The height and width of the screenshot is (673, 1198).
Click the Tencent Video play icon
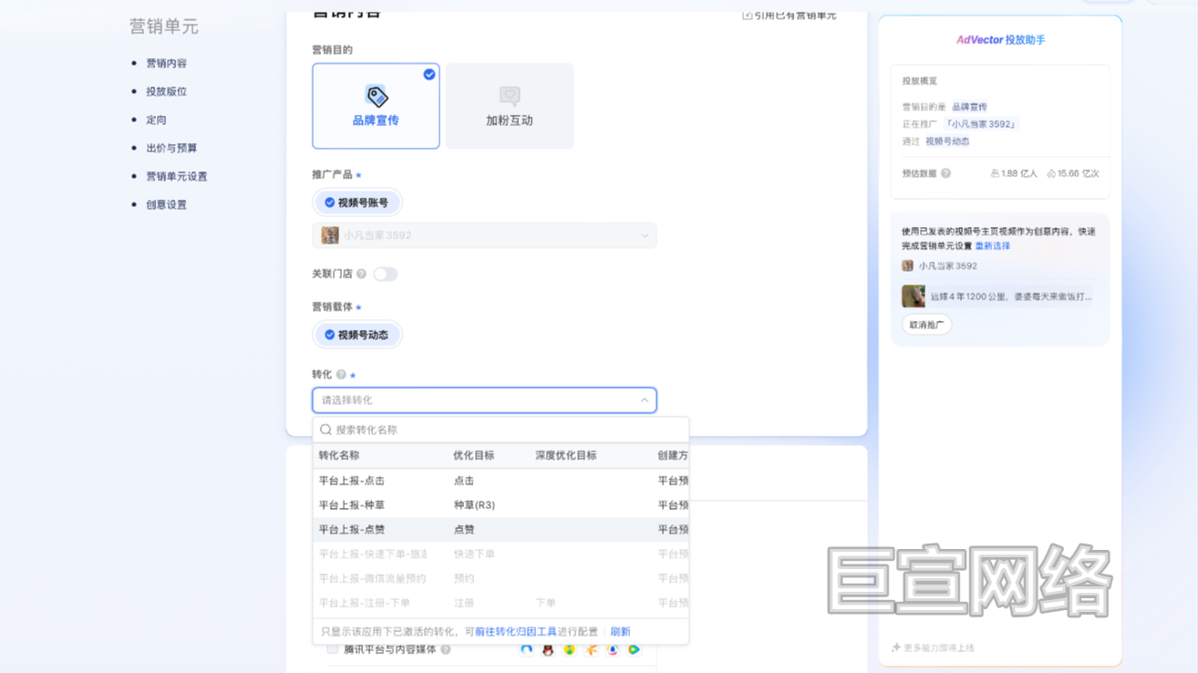pyautogui.click(x=634, y=649)
